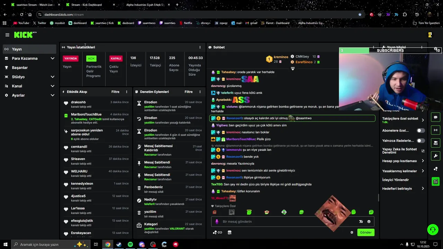Screen dimensions: 443x249
Task: Click the chat panel toggle icon in right rail
Action: pyautogui.click(x=436, y=117)
